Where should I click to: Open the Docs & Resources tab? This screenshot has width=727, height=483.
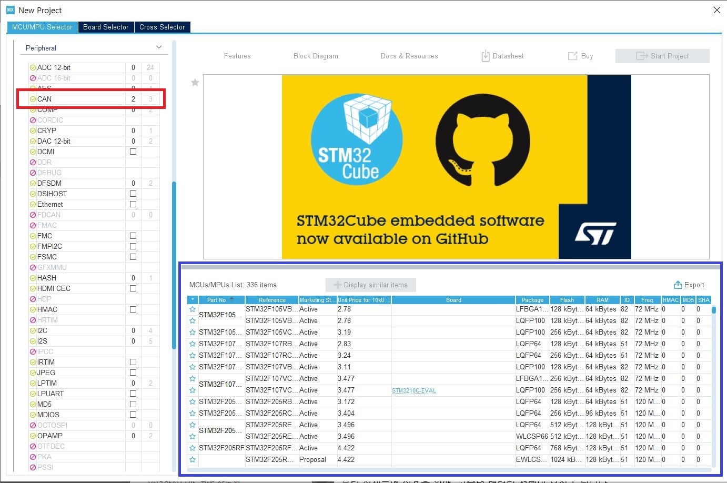pos(409,56)
